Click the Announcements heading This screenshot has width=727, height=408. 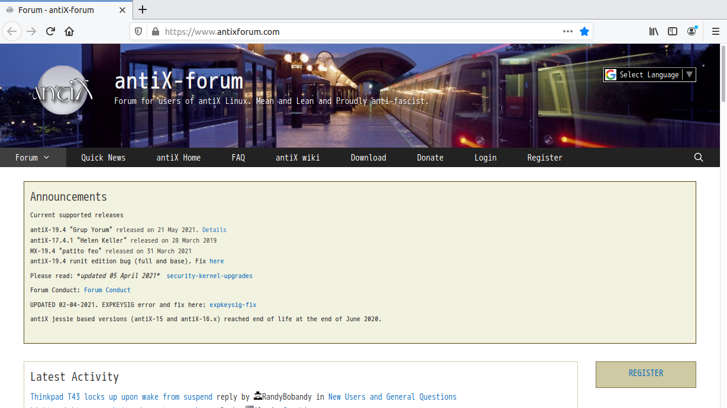tap(69, 197)
